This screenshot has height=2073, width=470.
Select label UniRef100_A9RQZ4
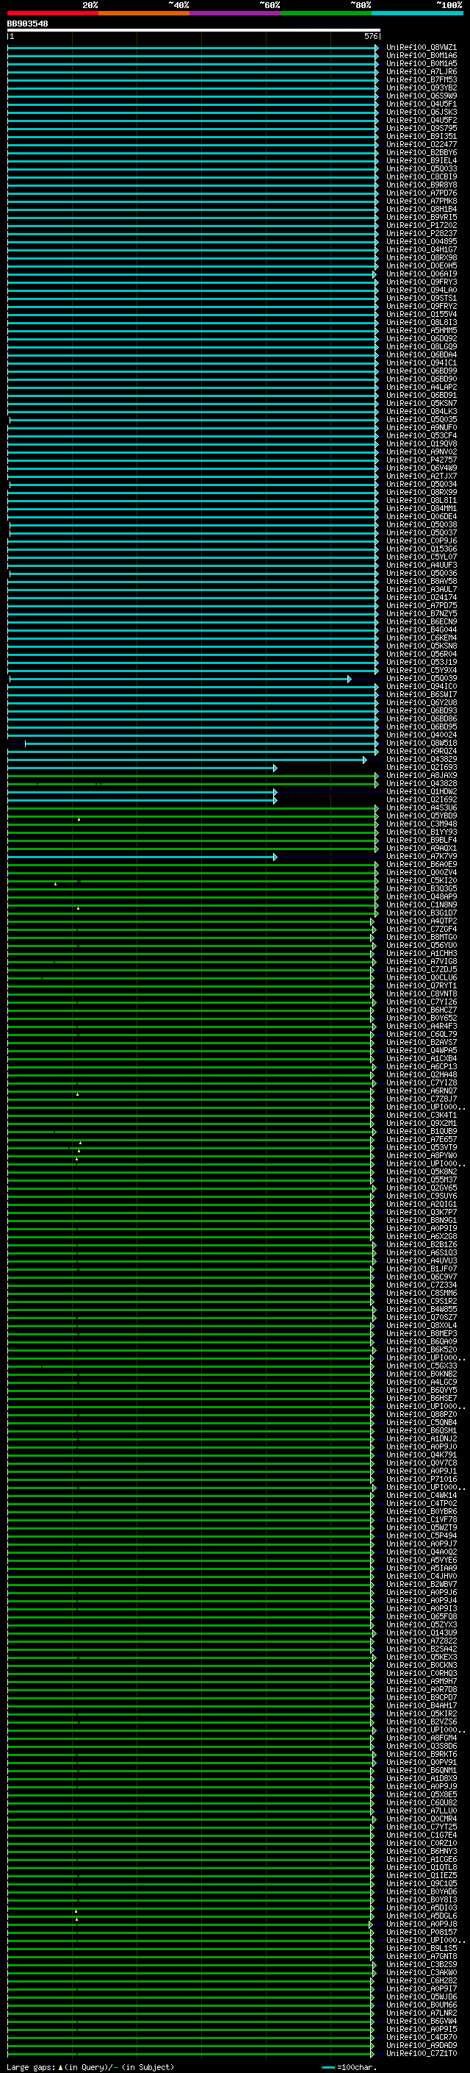(x=421, y=752)
